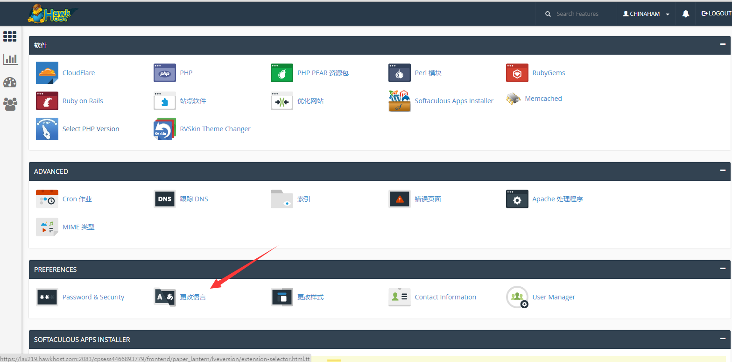Screen dimensions: 732x362
Task: Open the 索引 link
Action: (304, 199)
